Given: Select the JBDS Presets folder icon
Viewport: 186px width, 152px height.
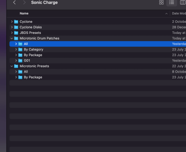Looking at the screenshot, I should (16, 33).
